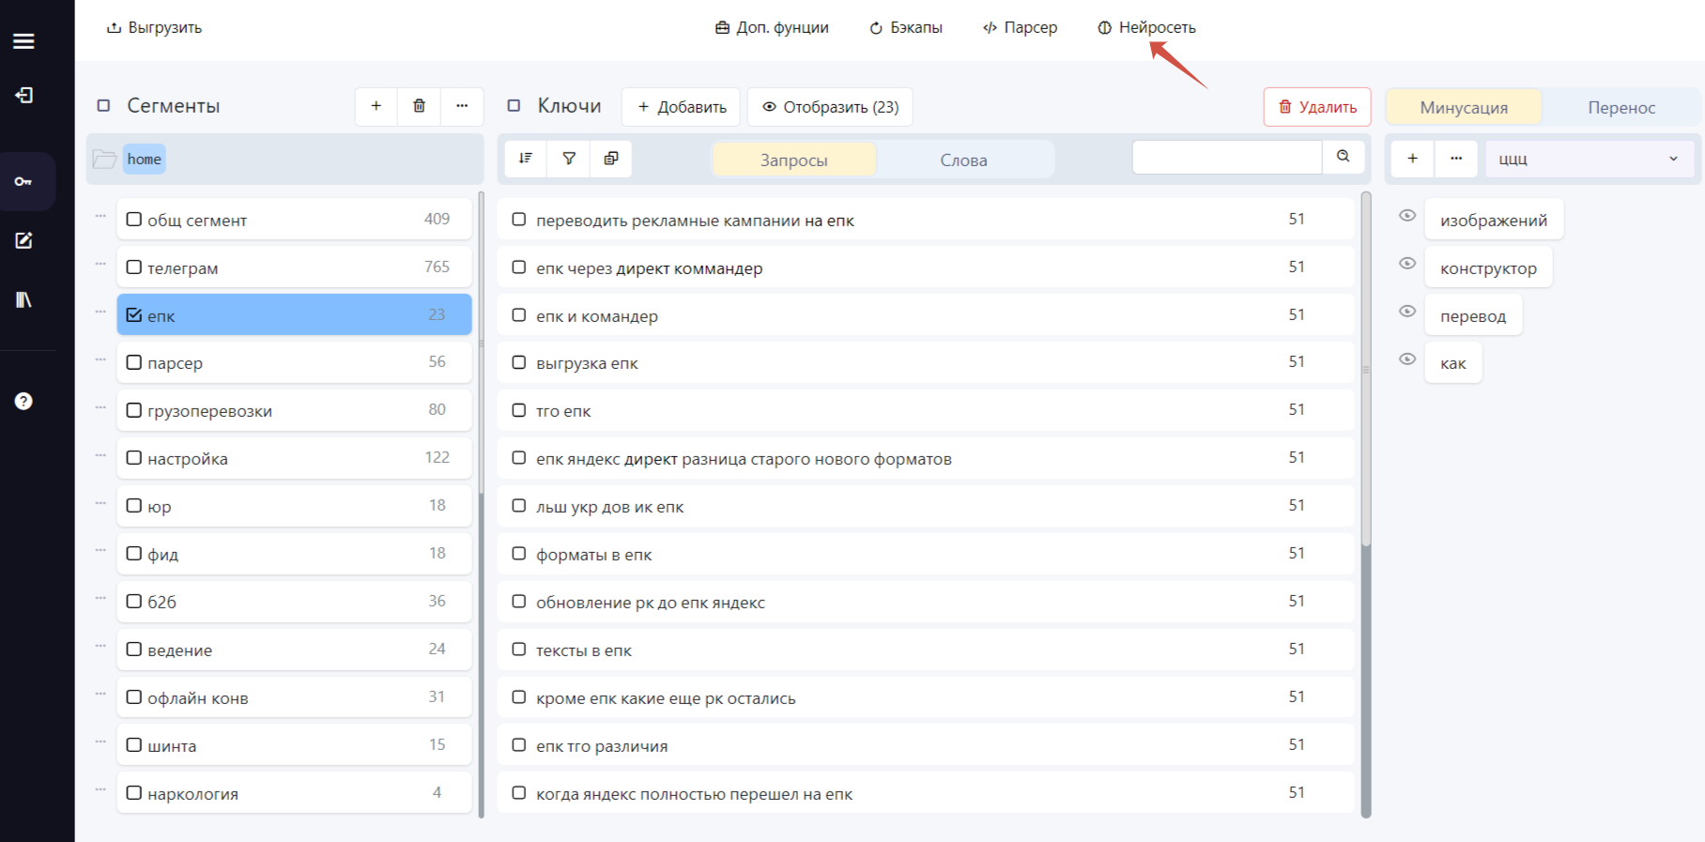Toggle visibility of the 'изображений' minus word
The width and height of the screenshot is (1705, 842).
[1407, 216]
